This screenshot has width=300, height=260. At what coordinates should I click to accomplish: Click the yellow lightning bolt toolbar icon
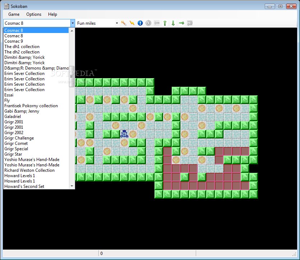(132, 23)
